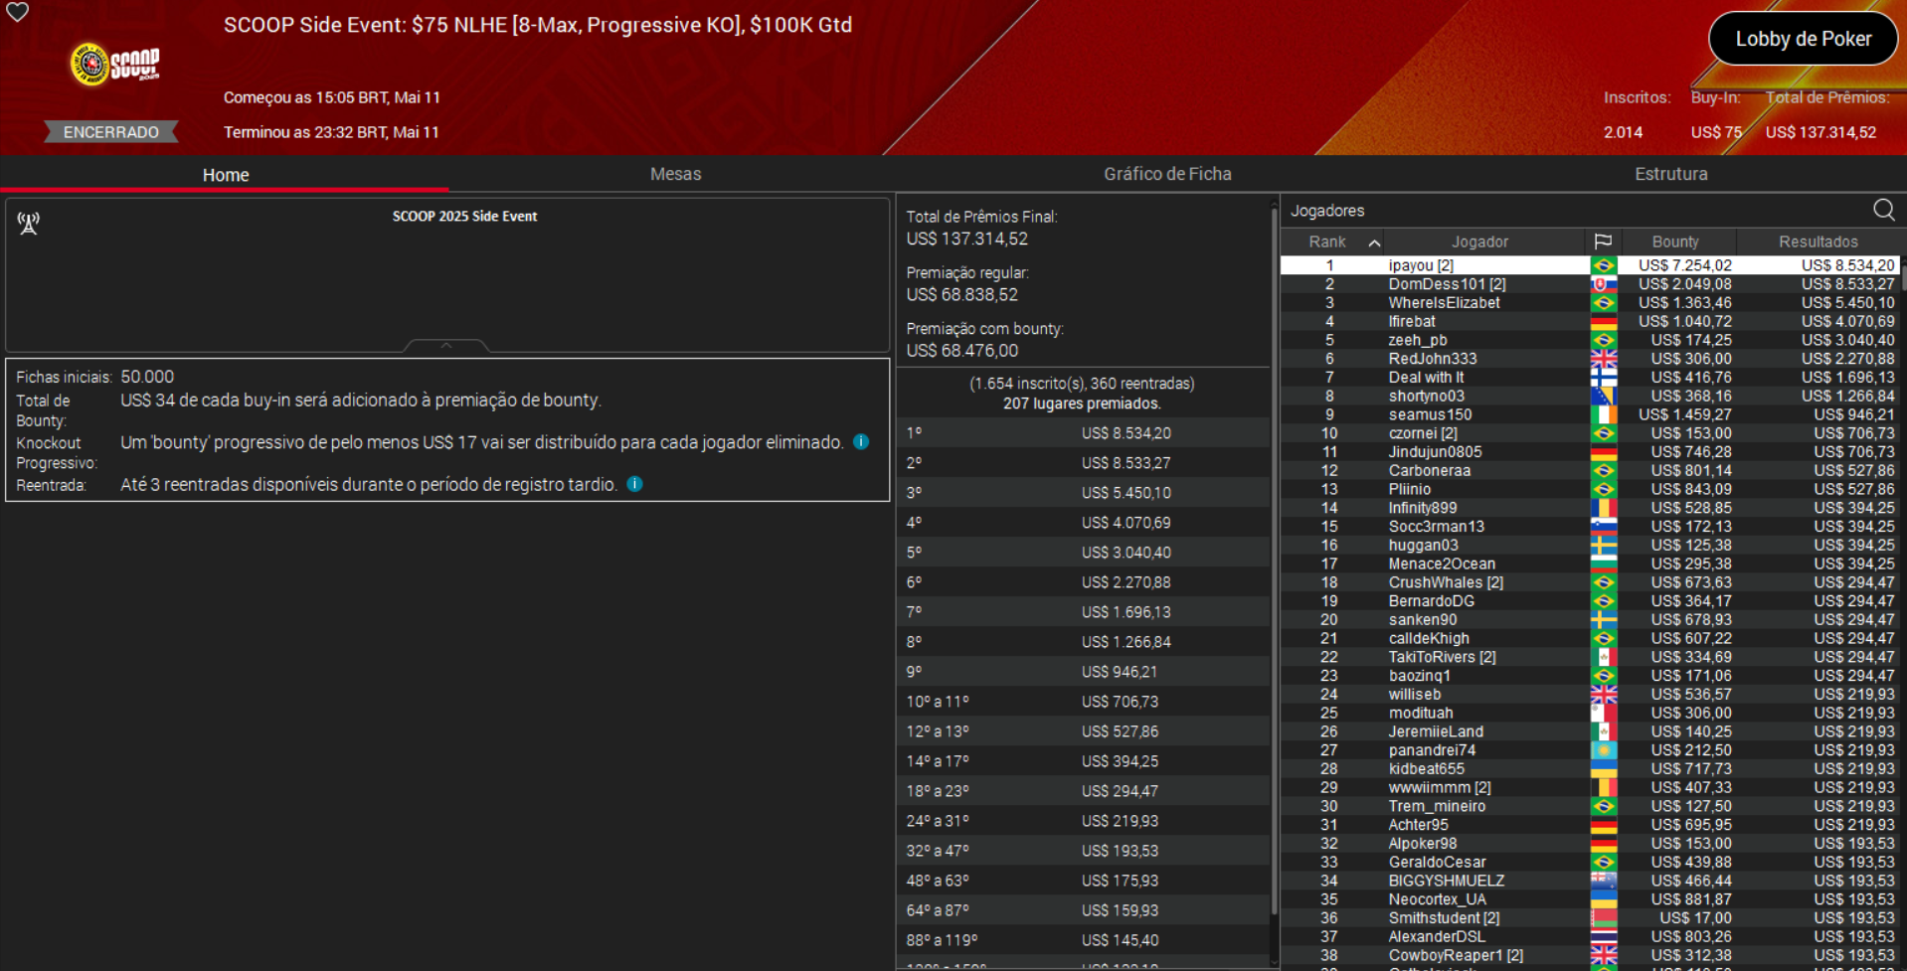Click the broadcast antenna icon

click(x=29, y=223)
